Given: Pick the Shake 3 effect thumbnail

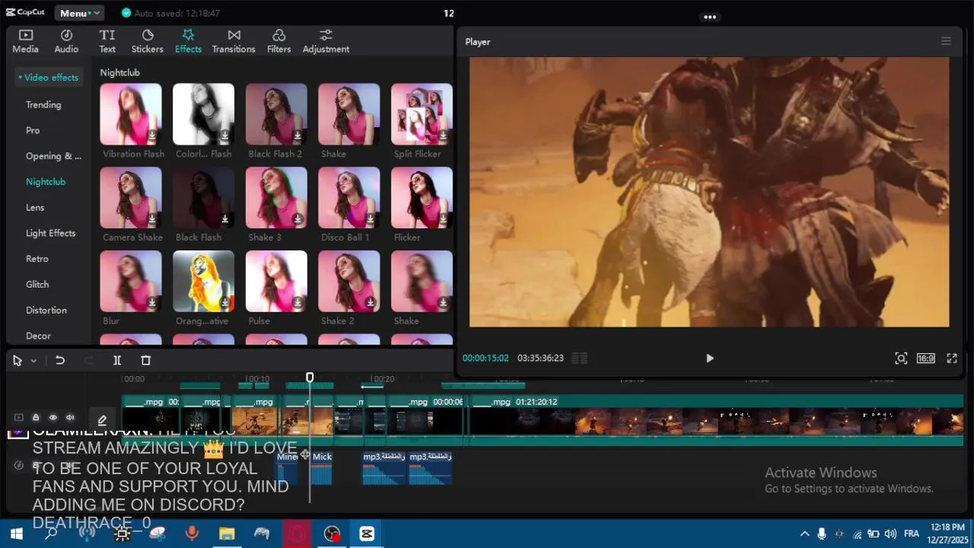Looking at the screenshot, I should point(276,198).
